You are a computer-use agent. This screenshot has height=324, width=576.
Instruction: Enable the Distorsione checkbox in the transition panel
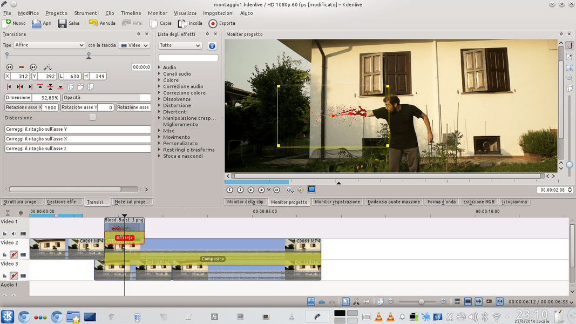click(x=92, y=117)
